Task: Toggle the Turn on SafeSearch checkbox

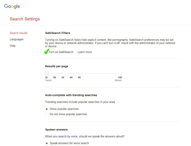Action: 47,52
